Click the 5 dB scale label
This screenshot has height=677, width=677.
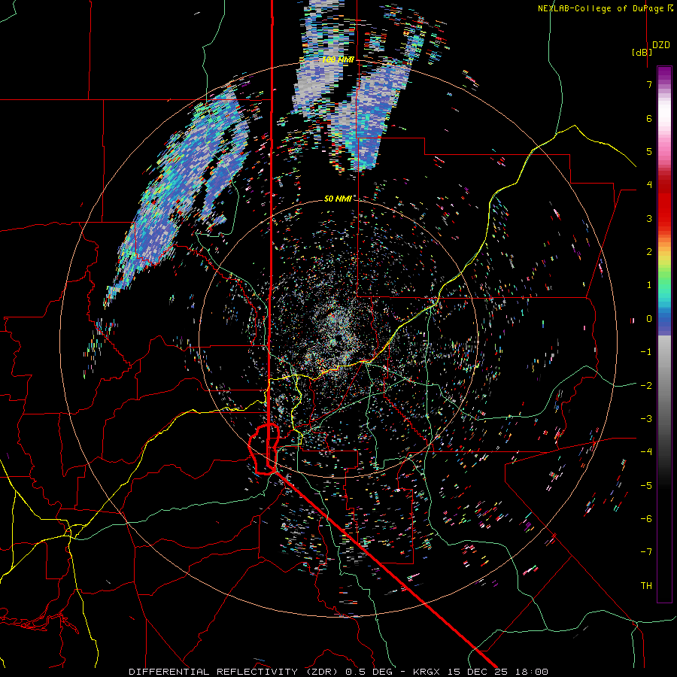tap(649, 151)
